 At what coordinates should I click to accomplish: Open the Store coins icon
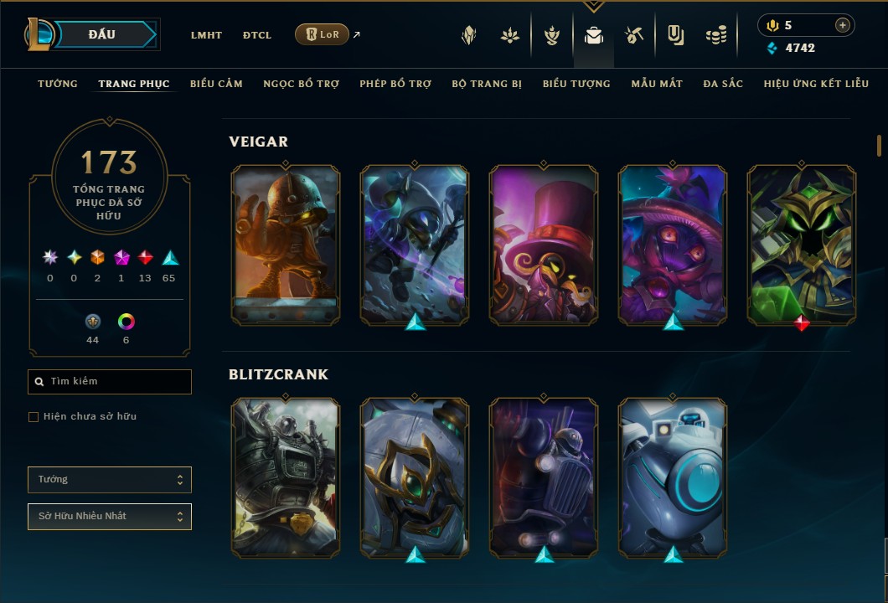click(716, 36)
